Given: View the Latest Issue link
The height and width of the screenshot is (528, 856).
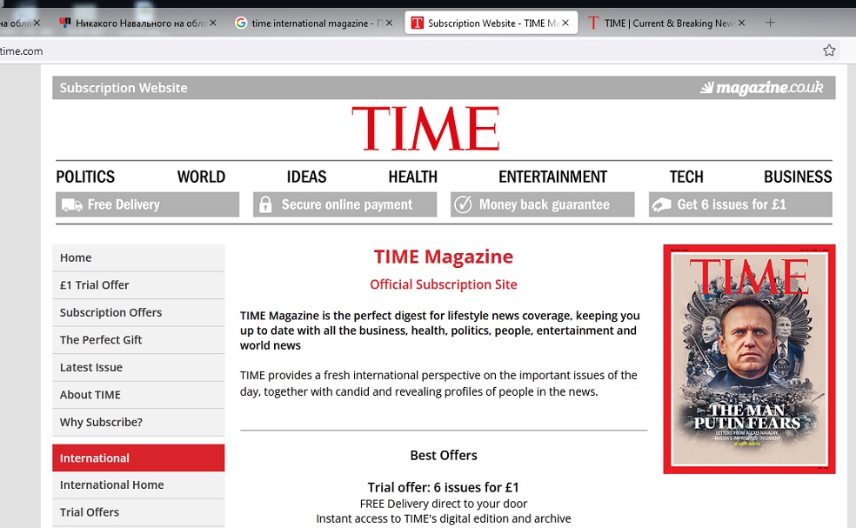Looking at the screenshot, I should (138, 367).
